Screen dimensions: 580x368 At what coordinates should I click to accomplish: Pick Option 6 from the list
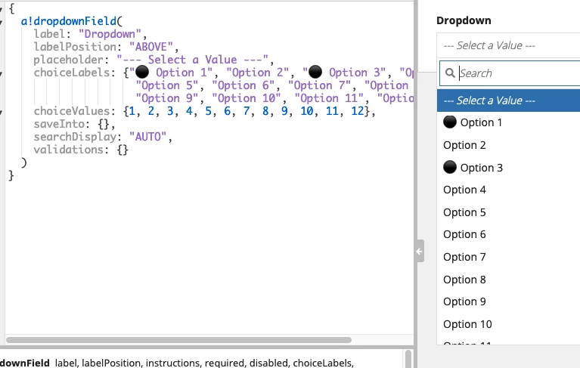pyautogui.click(x=508, y=234)
